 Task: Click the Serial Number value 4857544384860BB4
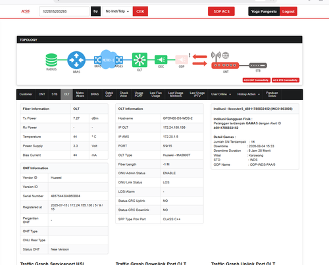(x=65, y=196)
